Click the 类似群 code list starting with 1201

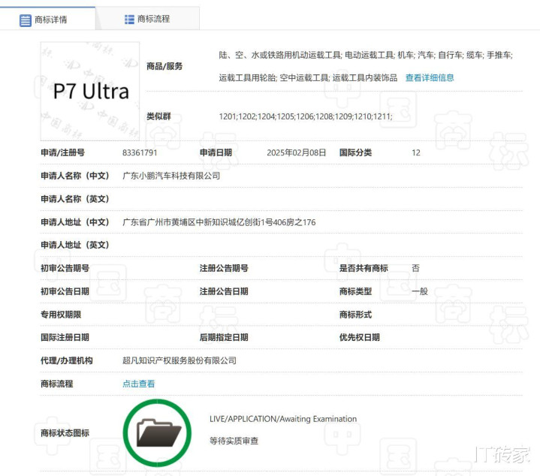click(x=305, y=117)
